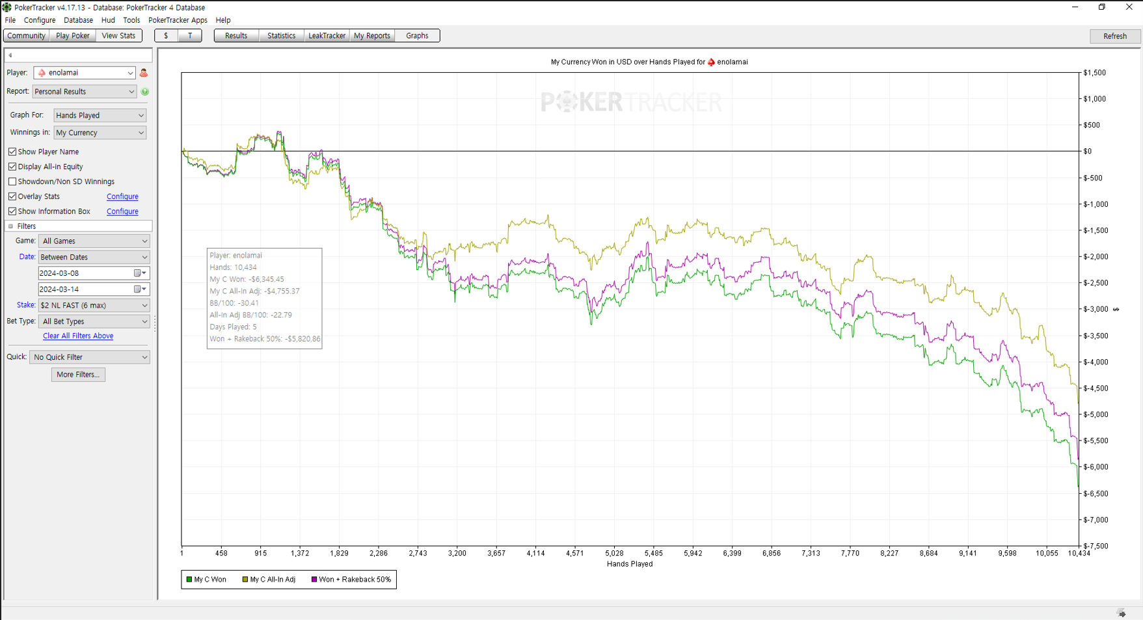1143x620 pixels.
Task: Select the T tournaments tab
Action: pos(190,36)
